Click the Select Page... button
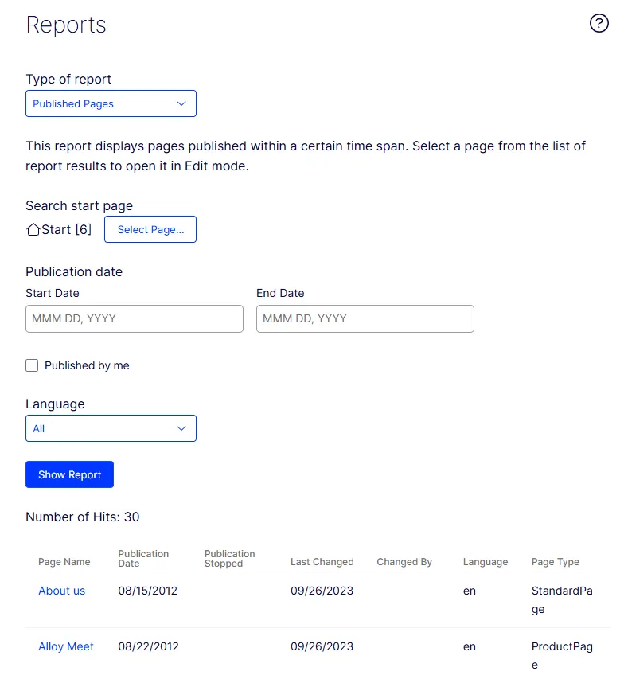624x679 pixels. 150,229
